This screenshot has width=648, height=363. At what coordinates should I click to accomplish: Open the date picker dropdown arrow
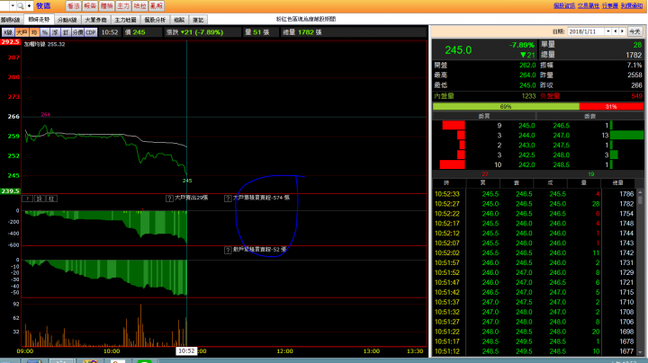(x=607, y=31)
